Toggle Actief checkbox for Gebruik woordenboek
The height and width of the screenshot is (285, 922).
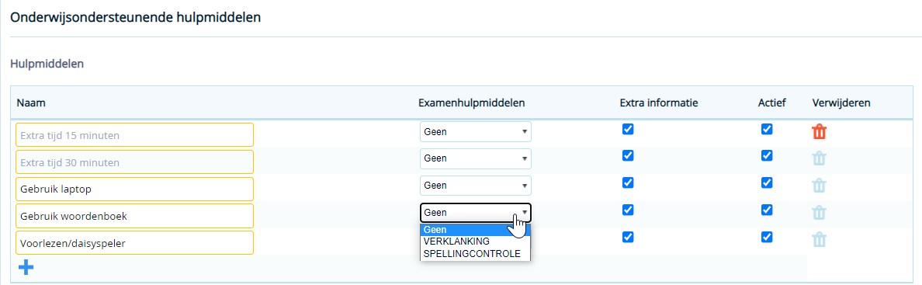click(x=767, y=210)
